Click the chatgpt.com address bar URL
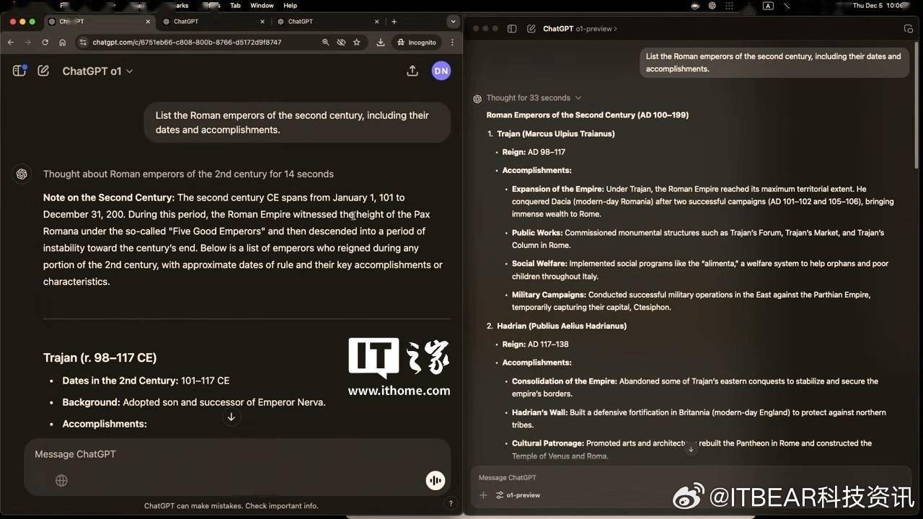This screenshot has height=519, width=923. tap(187, 43)
